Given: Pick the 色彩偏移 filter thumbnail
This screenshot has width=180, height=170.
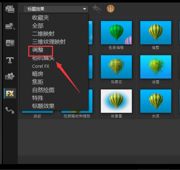Looking at the screenshot, I should tap(116, 33).
